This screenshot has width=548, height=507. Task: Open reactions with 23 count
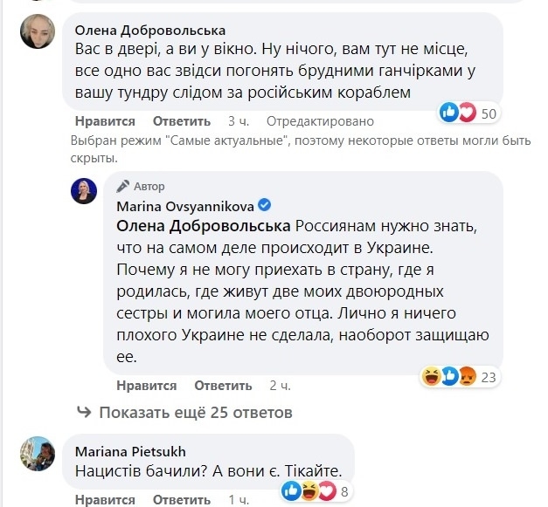[x=459, y=376]
